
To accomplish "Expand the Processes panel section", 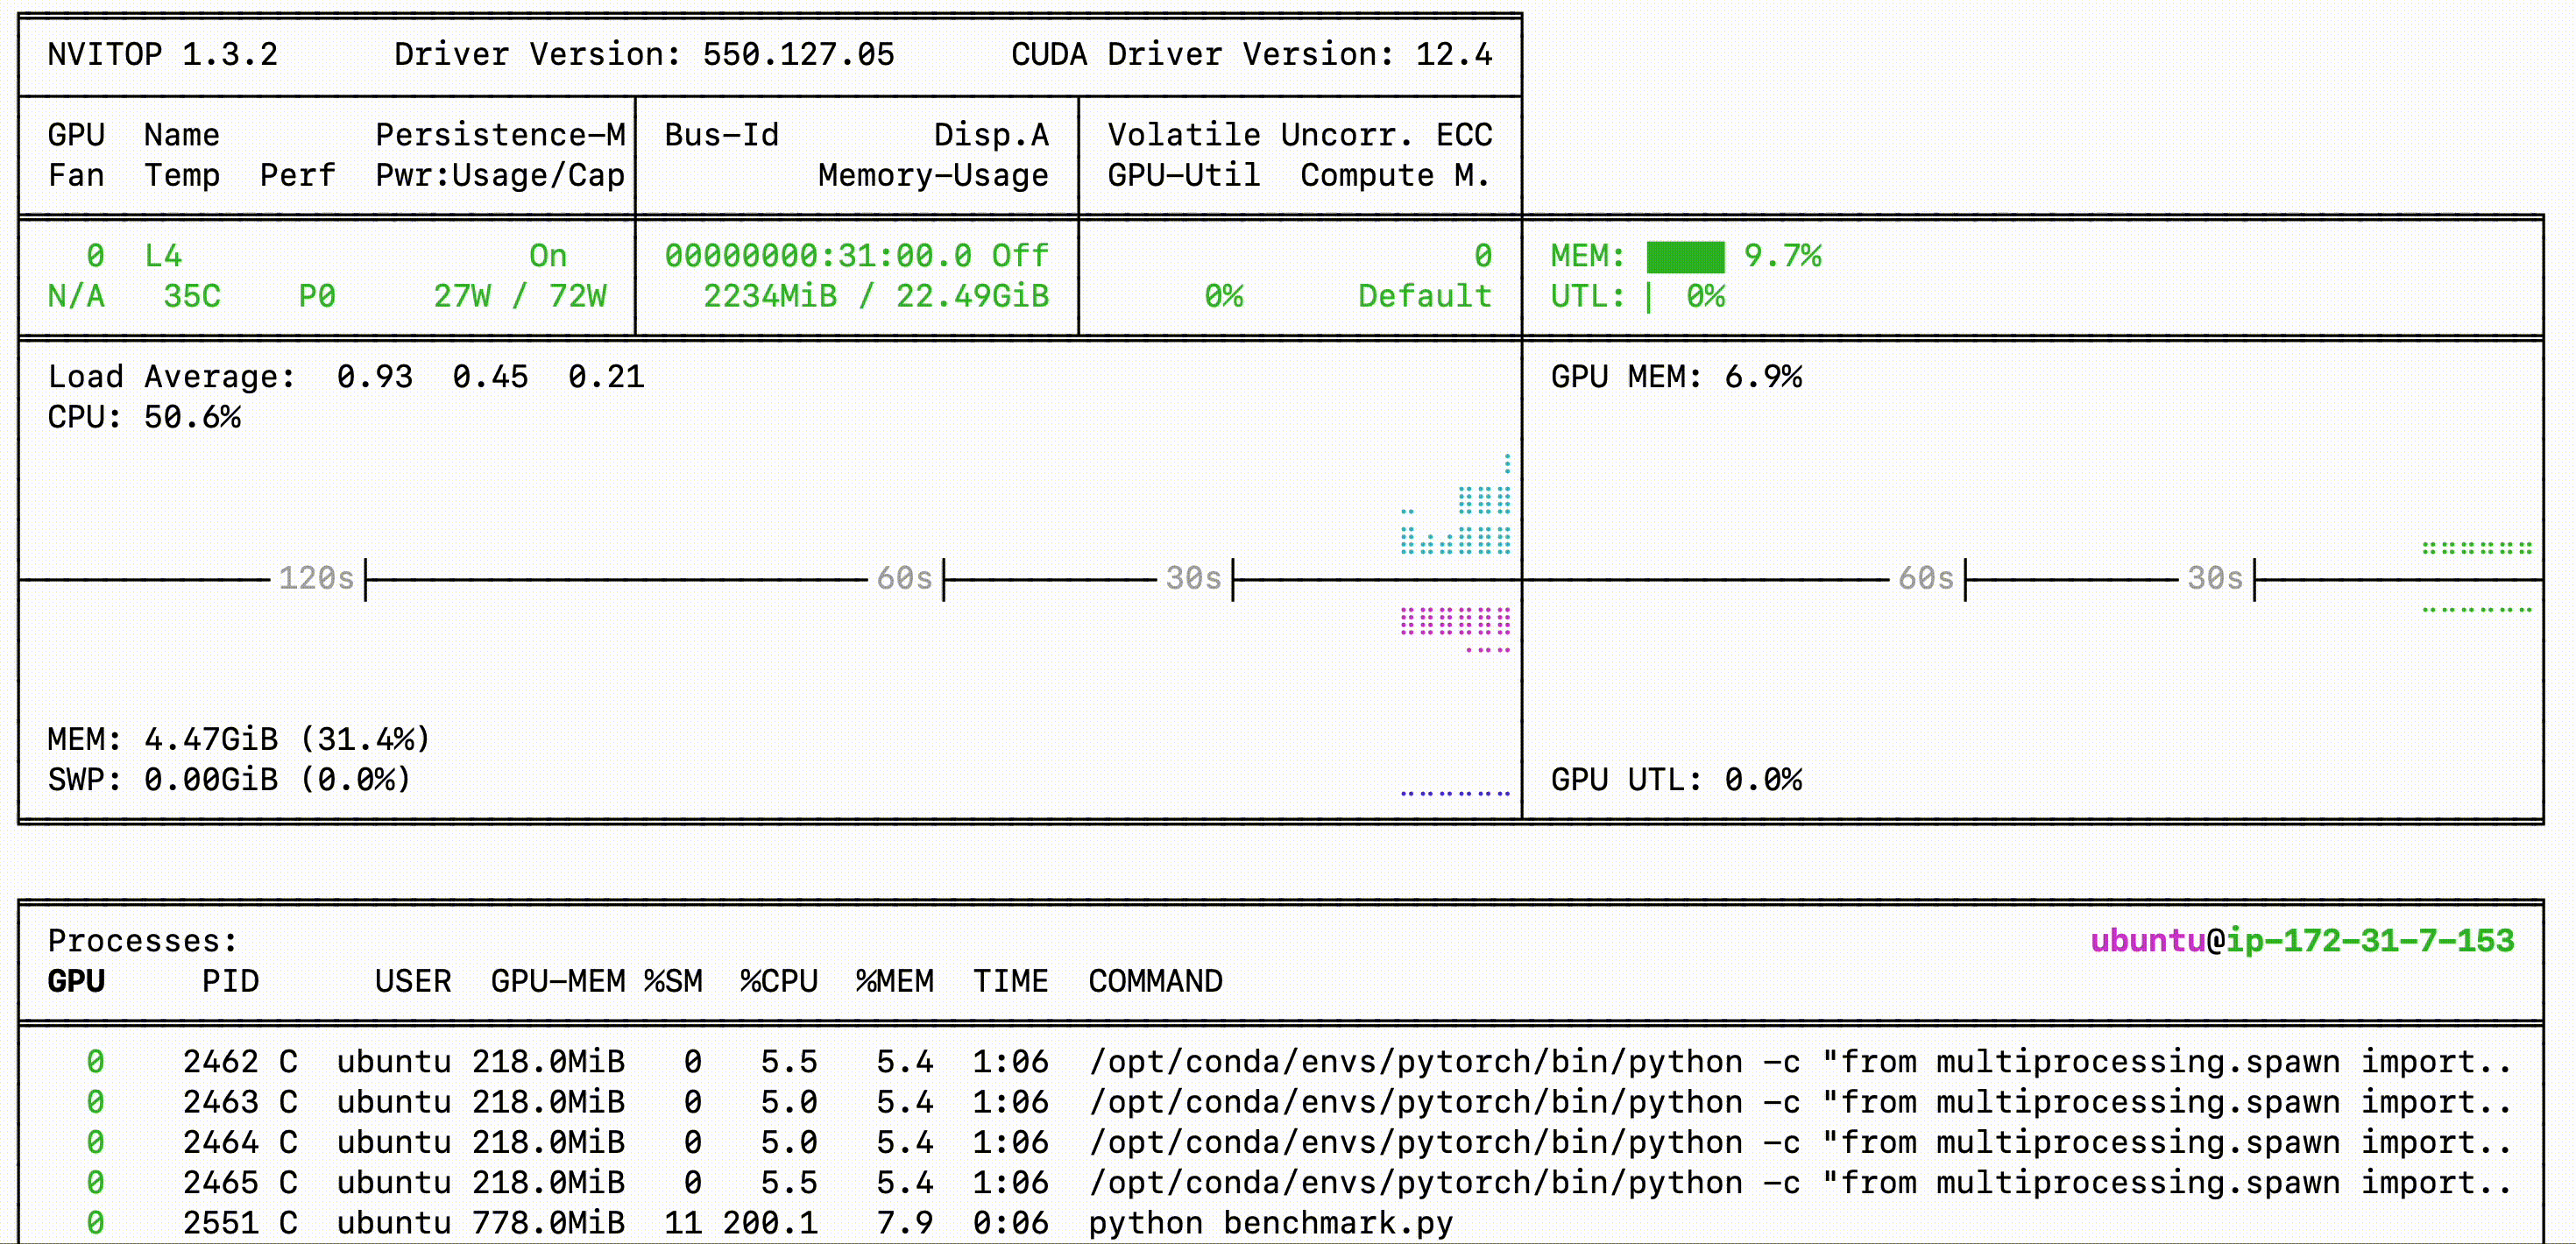I will (141, 940).
